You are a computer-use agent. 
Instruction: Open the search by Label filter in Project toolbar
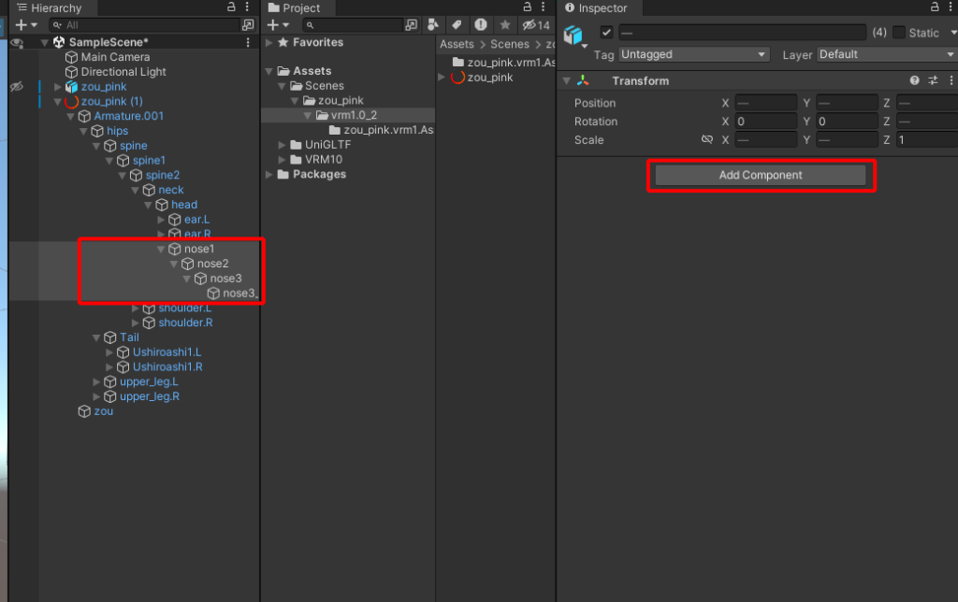(457, 24)
